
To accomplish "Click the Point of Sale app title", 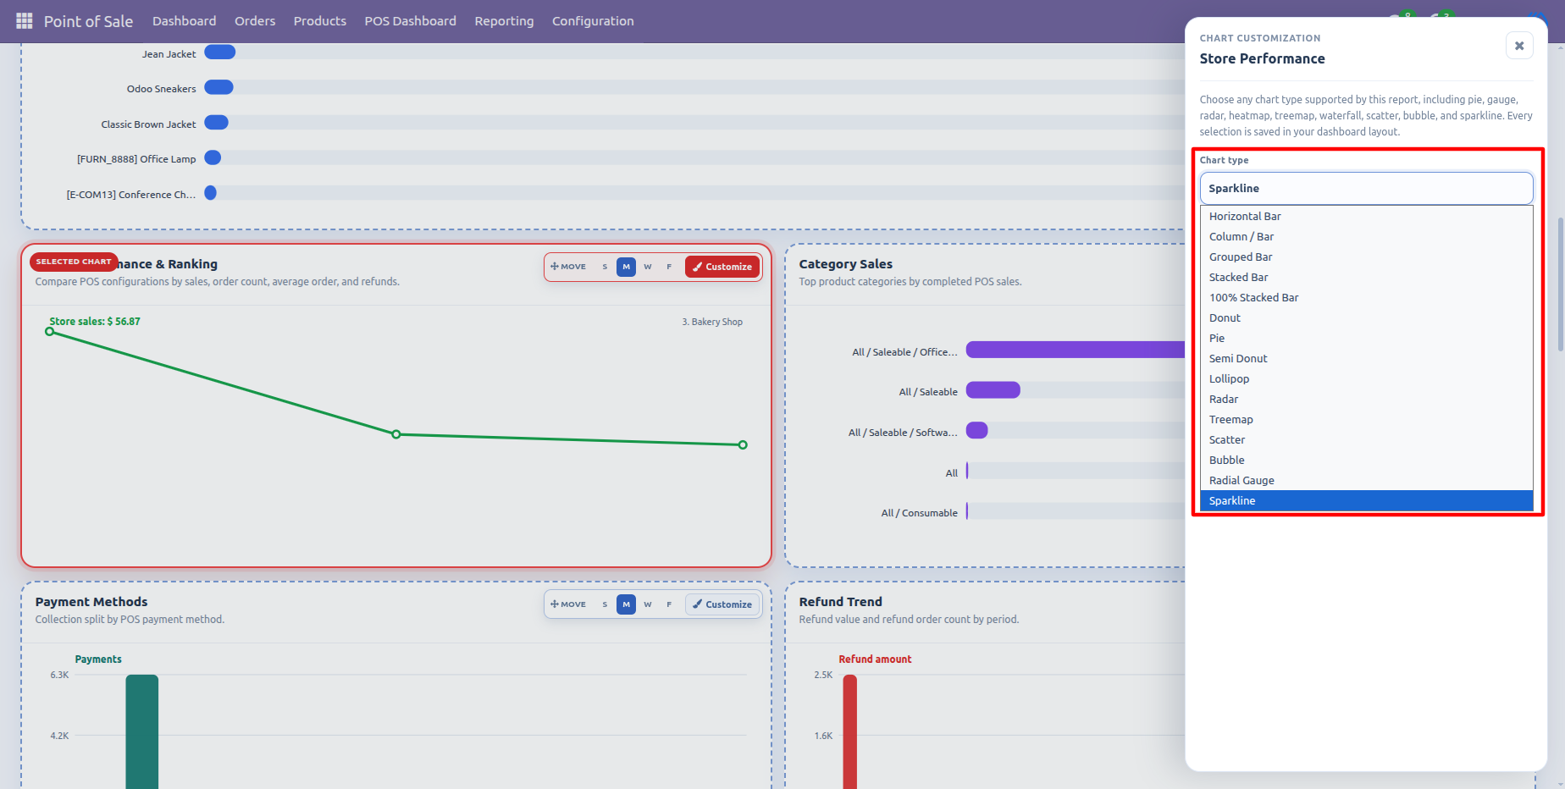I will pyautogui.click(x=88, y=21).
